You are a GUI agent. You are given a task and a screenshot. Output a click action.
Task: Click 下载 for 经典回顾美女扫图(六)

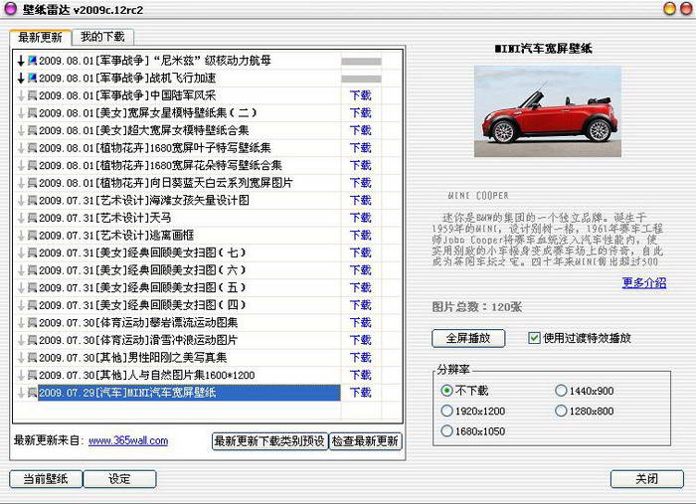(x=360, y=270)
